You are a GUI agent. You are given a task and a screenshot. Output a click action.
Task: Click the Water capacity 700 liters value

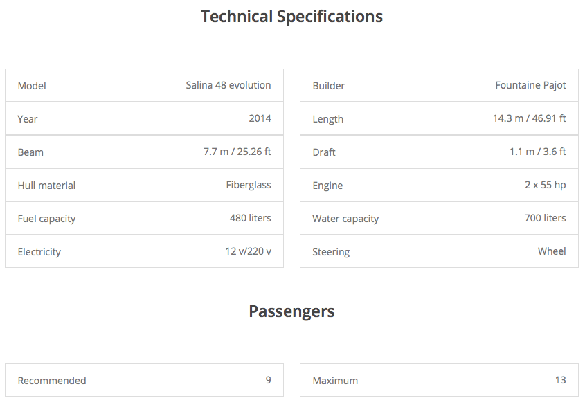click(x=546, y=218)
